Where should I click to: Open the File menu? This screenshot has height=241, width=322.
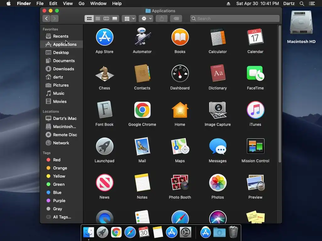(x=40, y=3)
